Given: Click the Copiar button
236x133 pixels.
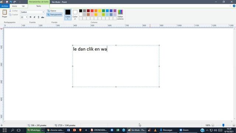Looking at the screenshot, I should pyautogui.click(x=13, y=15).
